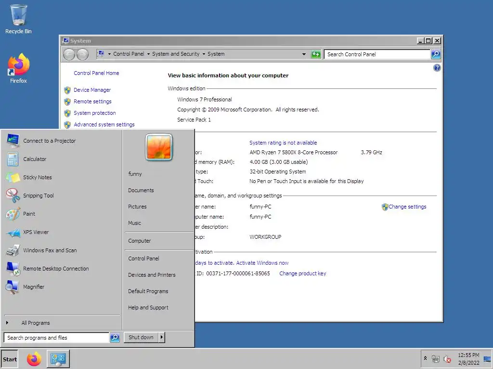
Task: Open Music from the Start menu
Action: (134, 223)
